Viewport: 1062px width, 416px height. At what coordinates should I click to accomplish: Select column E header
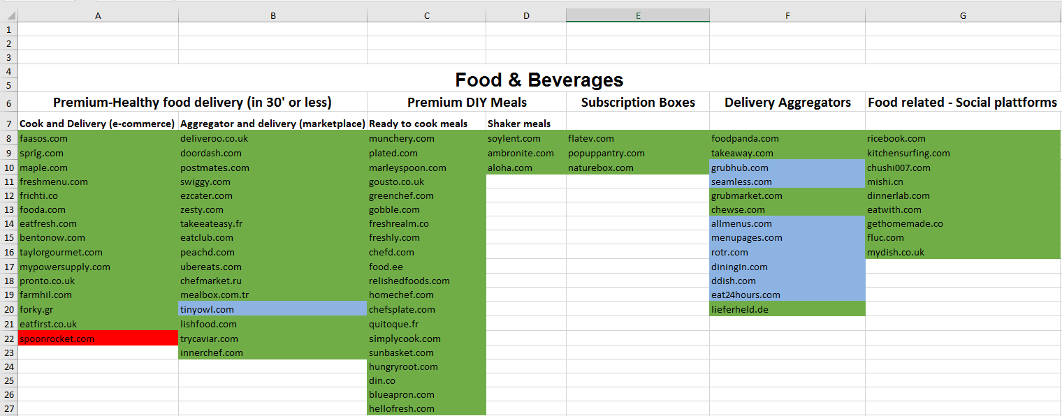[638, 15]
